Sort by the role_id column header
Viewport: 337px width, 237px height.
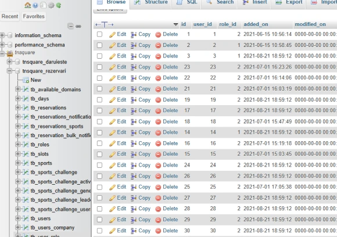pos(228,24)
